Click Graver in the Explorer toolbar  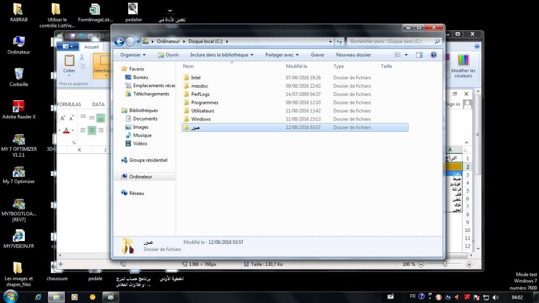tap(317, 55)
